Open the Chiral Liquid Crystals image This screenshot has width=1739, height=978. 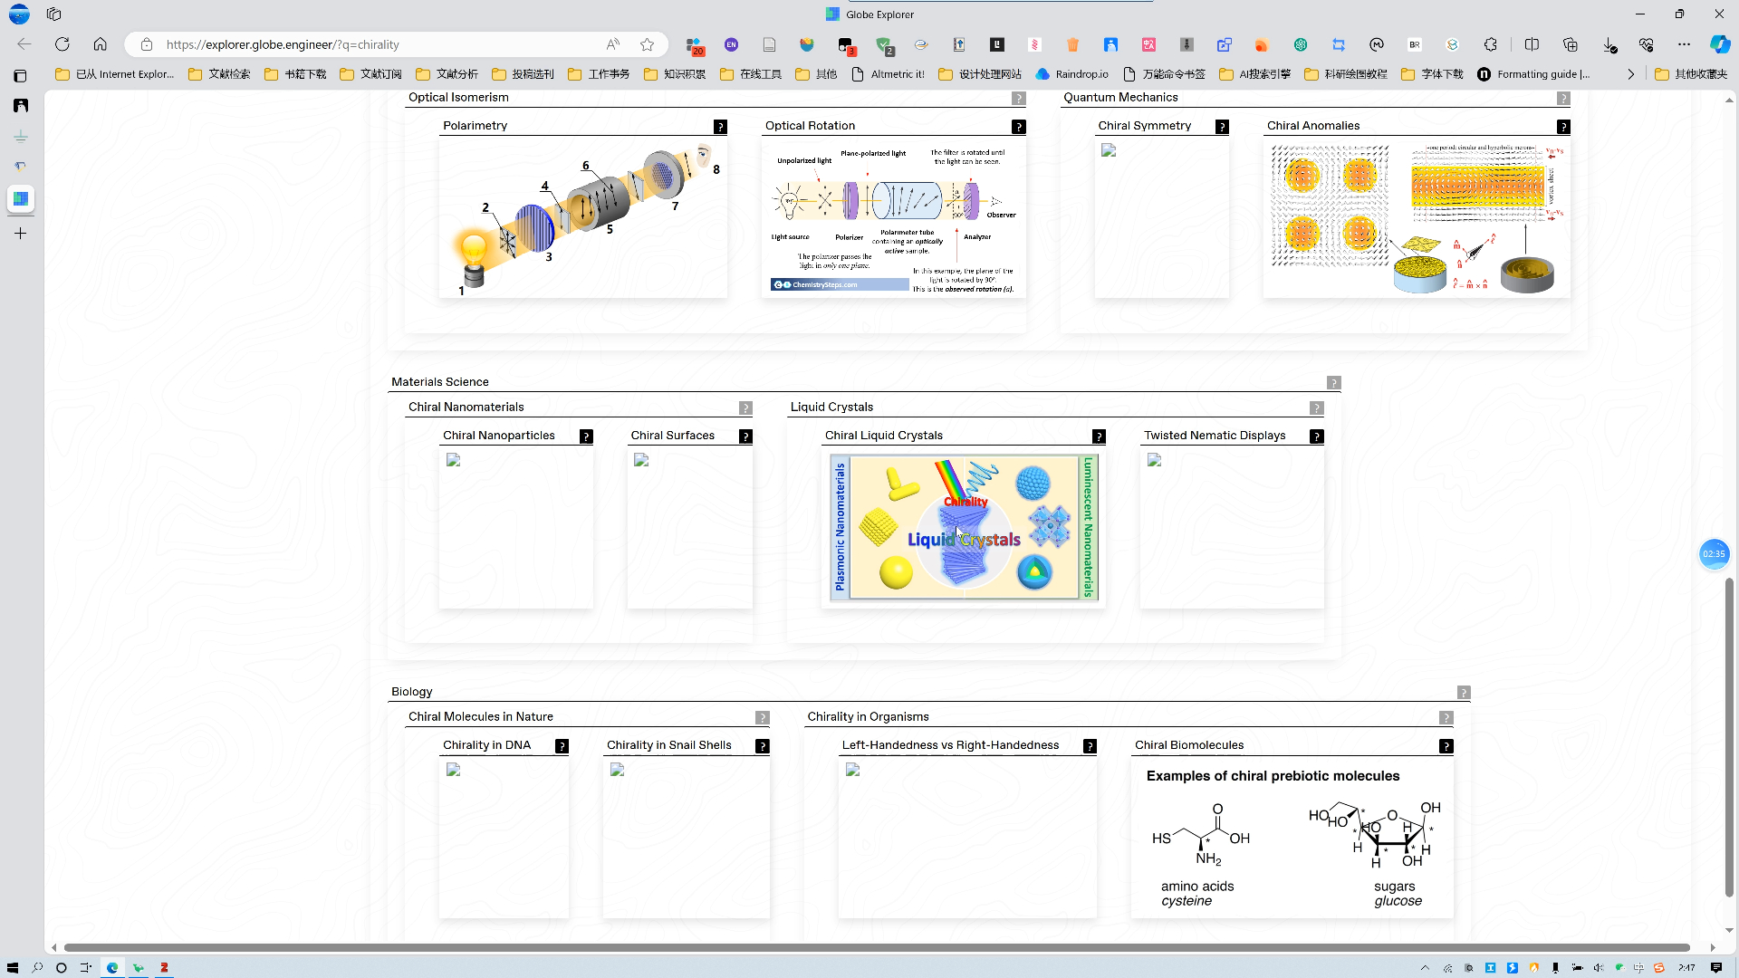(964, 528)
